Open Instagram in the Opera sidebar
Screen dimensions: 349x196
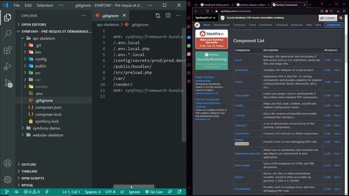189,54
